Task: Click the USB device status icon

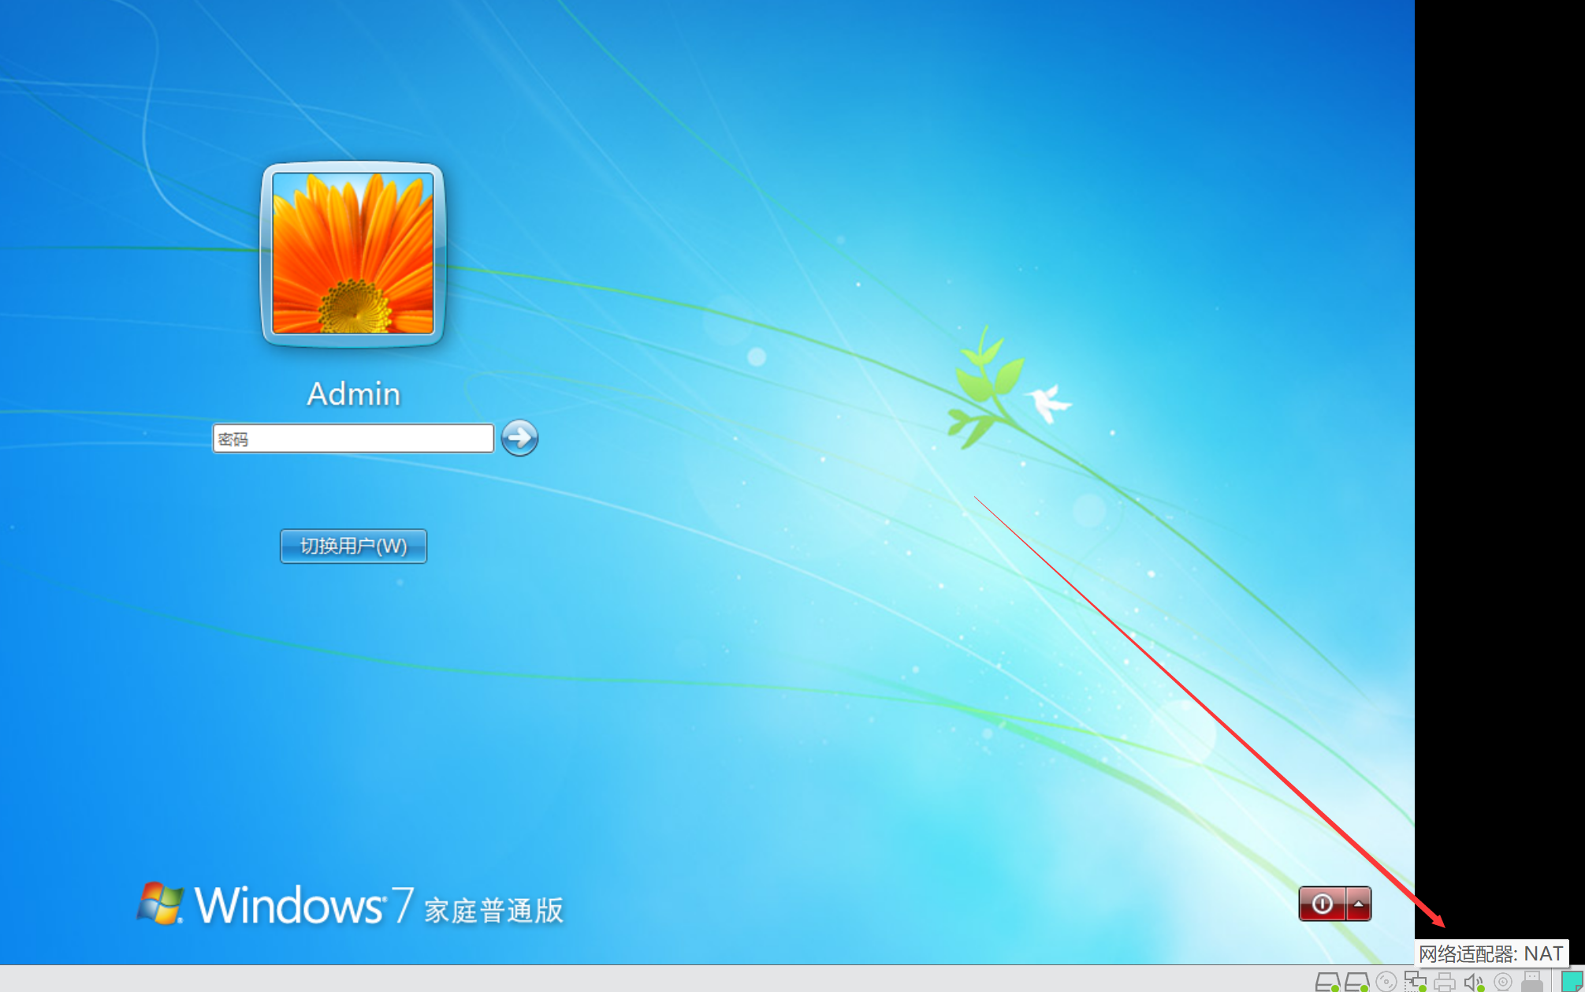Action: [1532, 982]
